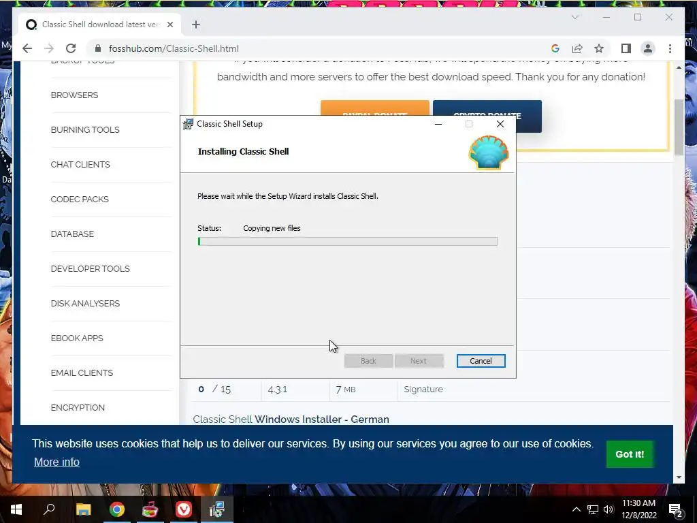Open a new Chrome tab
697x523 pixels.
tap(196, 25)
